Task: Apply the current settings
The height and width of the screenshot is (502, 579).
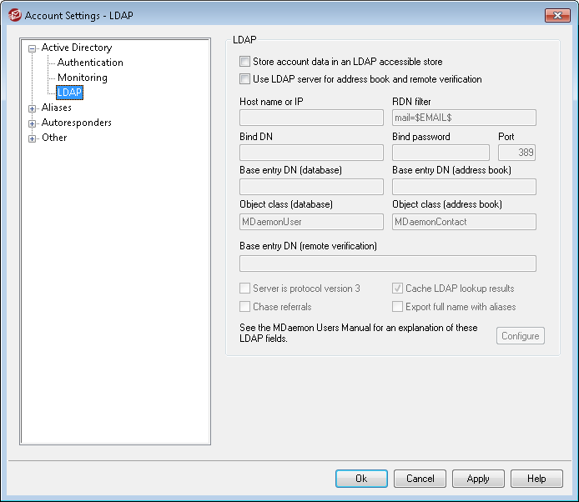Action: (478, 479)
